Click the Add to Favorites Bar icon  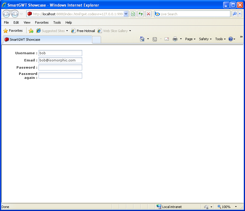coord(31,31)
